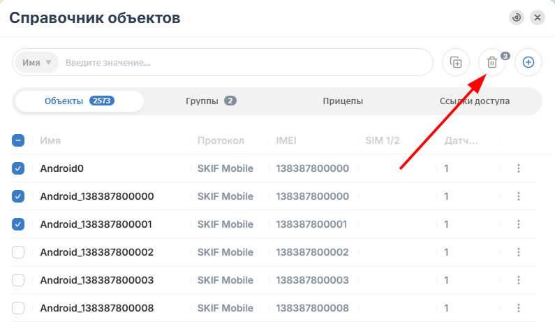Toggle the select-all header checkbox

18,140
